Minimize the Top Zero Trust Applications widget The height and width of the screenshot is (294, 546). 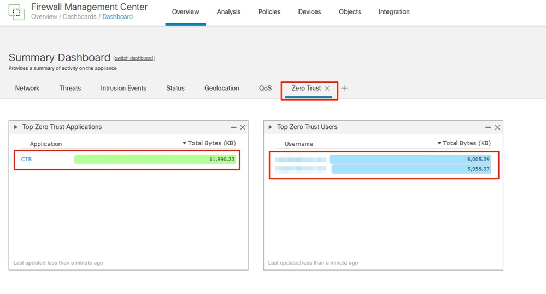[x=233, y=127]
